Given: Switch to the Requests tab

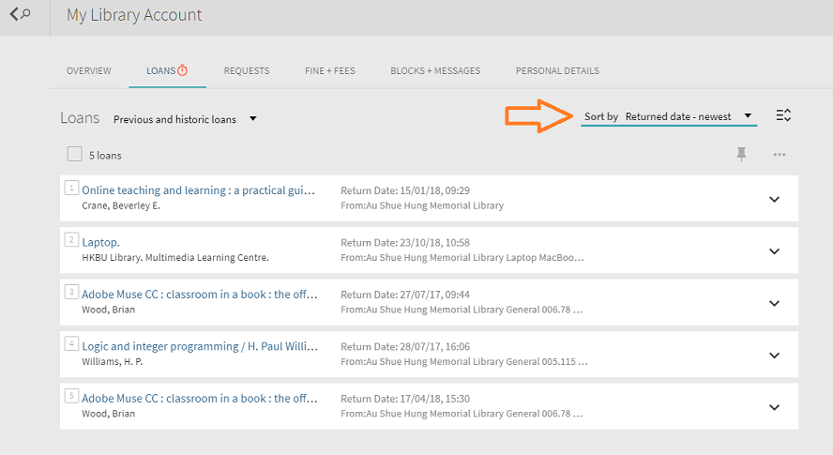Looking at the screenshot, I should tap(247, 70).
